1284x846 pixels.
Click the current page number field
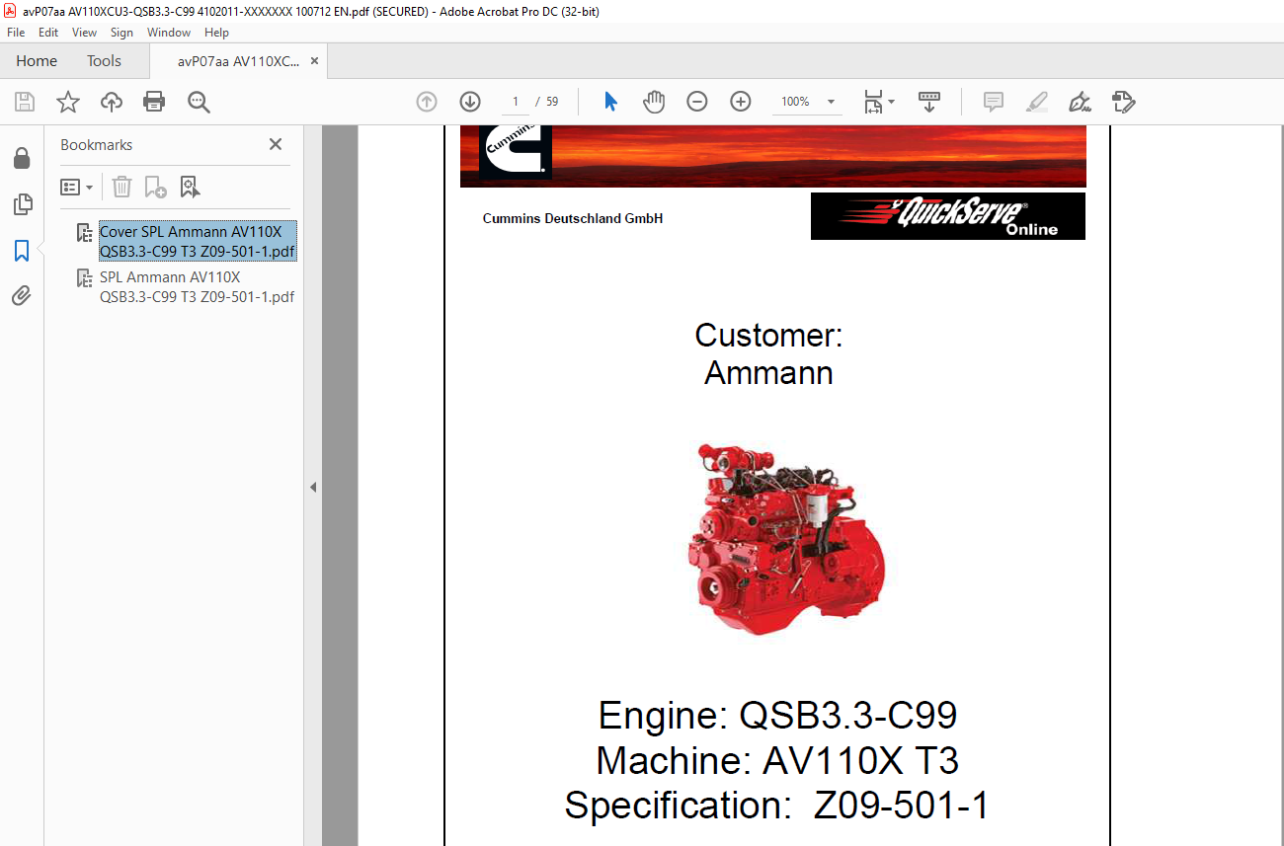tap(515, 102)
